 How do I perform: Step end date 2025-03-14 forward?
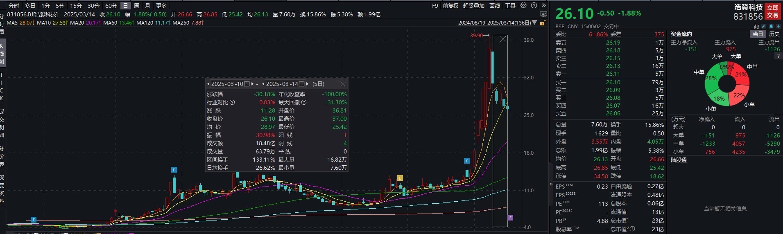pyautogui.click(x=307, y=84)
